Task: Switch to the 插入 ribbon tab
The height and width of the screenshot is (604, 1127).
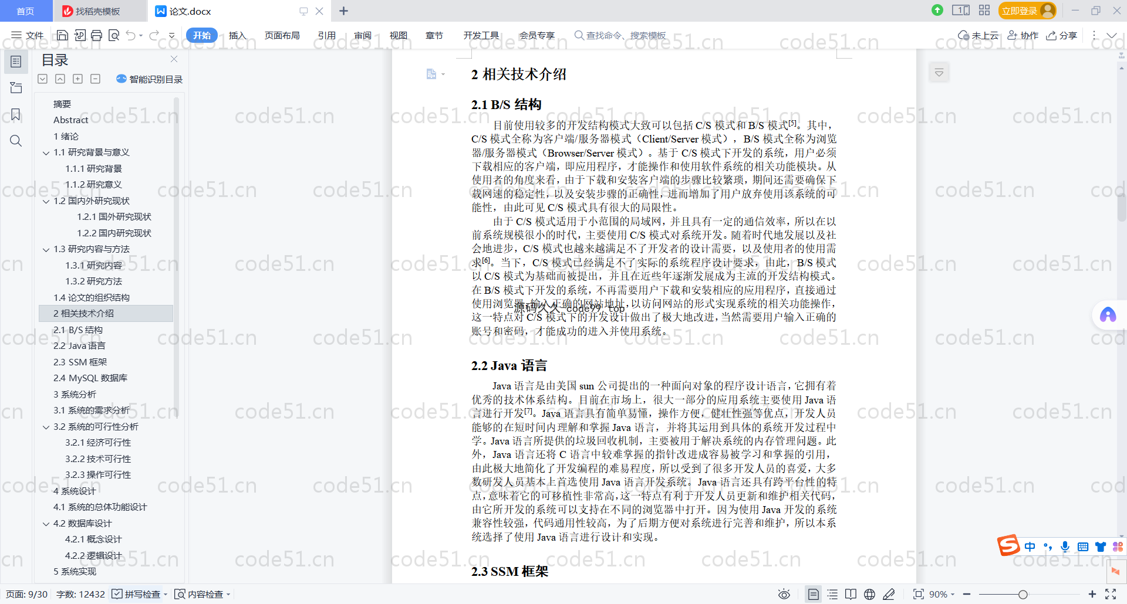Action: click(x=237, y=35)
